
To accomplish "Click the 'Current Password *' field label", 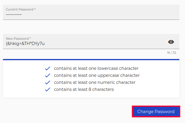I will pyautogui.click(x=21, y=9).
